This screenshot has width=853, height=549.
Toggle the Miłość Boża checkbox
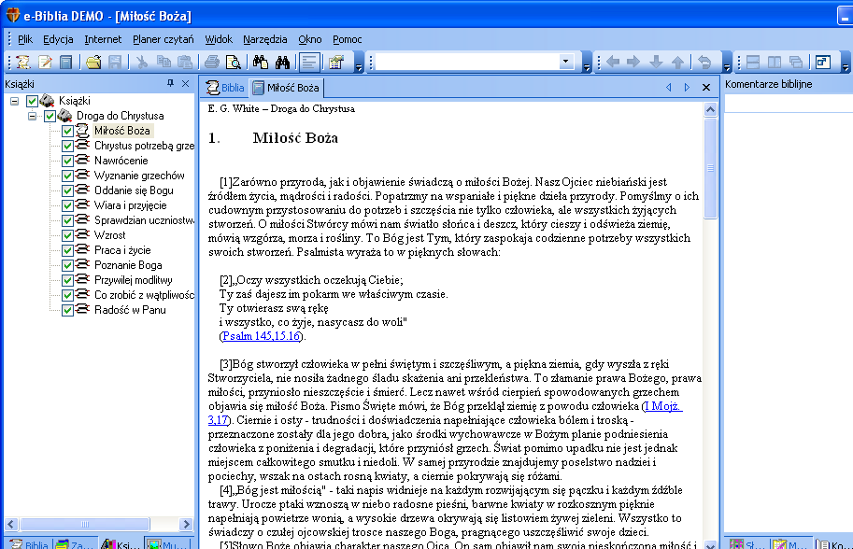click(67, 131)
